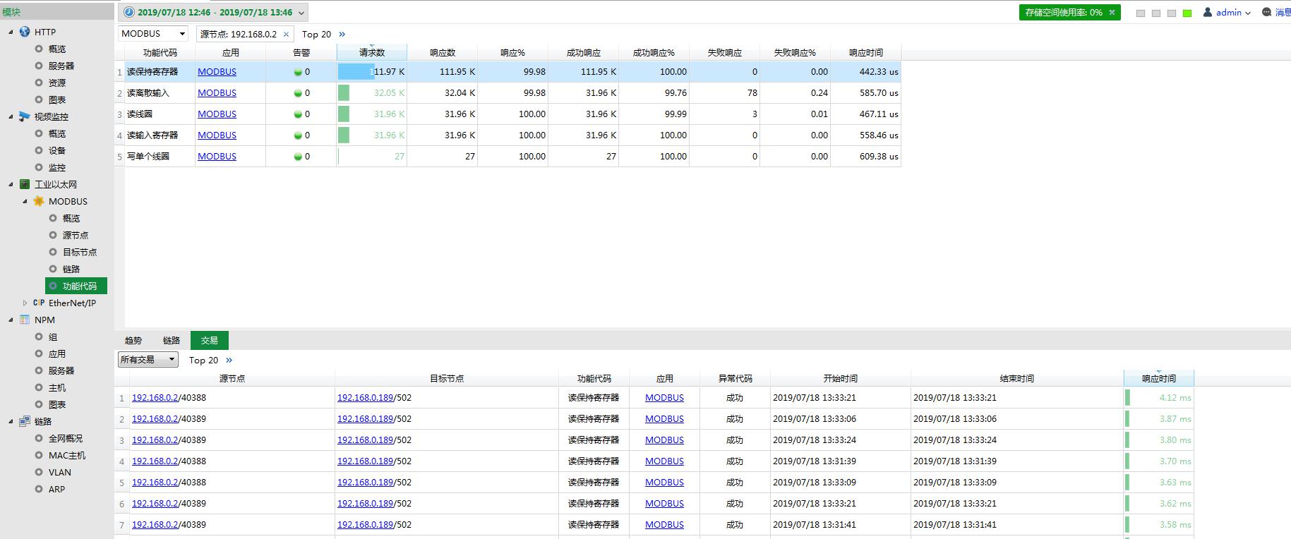
Task: Collapse the 工业以太网 tree node
Action: pos(11,184)
